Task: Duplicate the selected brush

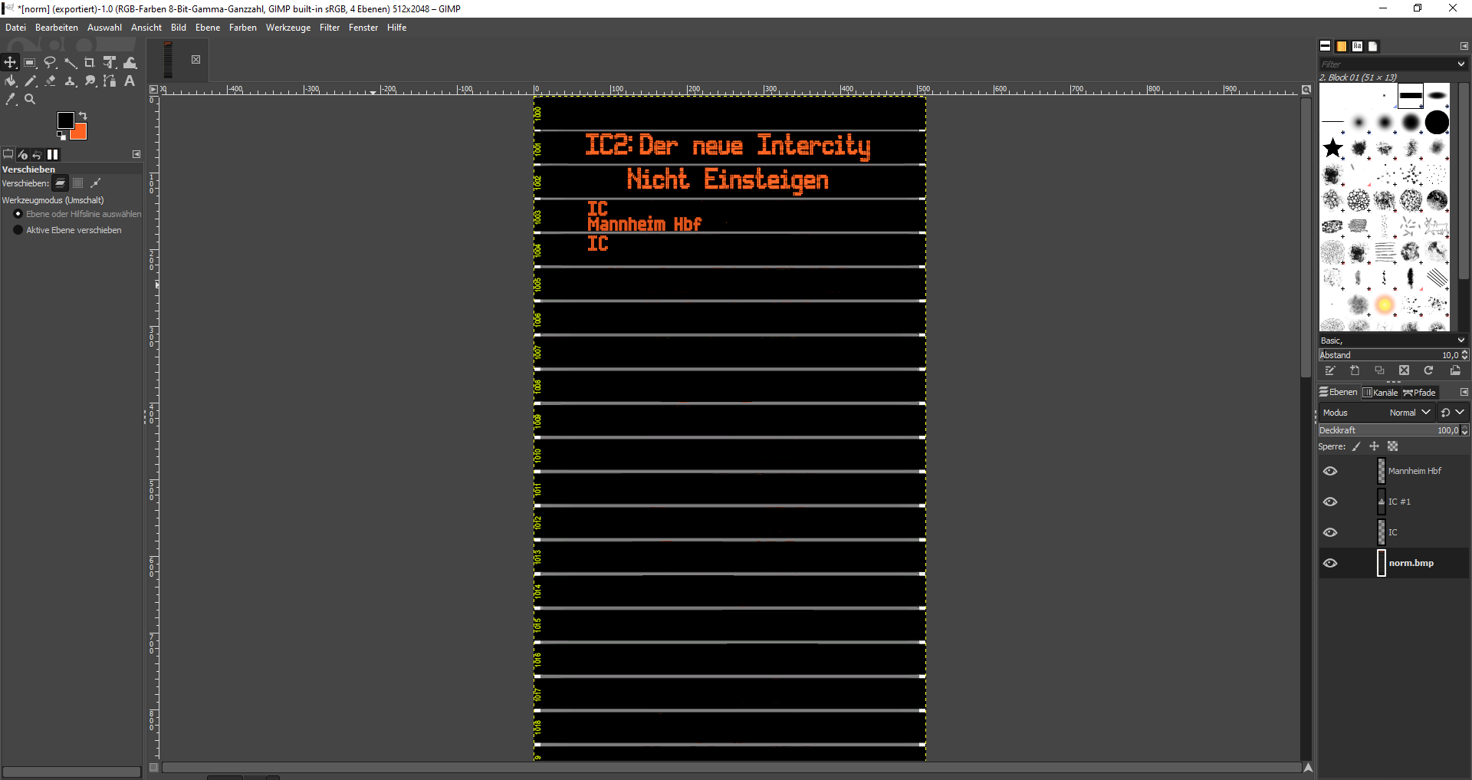Action: [x=1379, y=371]
